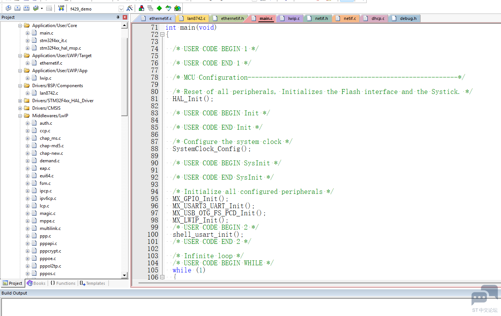Switch to the lan8742.c editor tab
501x316 pixels.
point(193,18)
